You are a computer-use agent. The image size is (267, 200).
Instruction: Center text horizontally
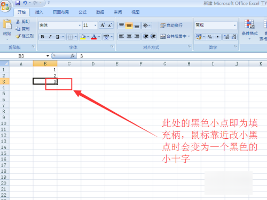[x=129, y=37]
